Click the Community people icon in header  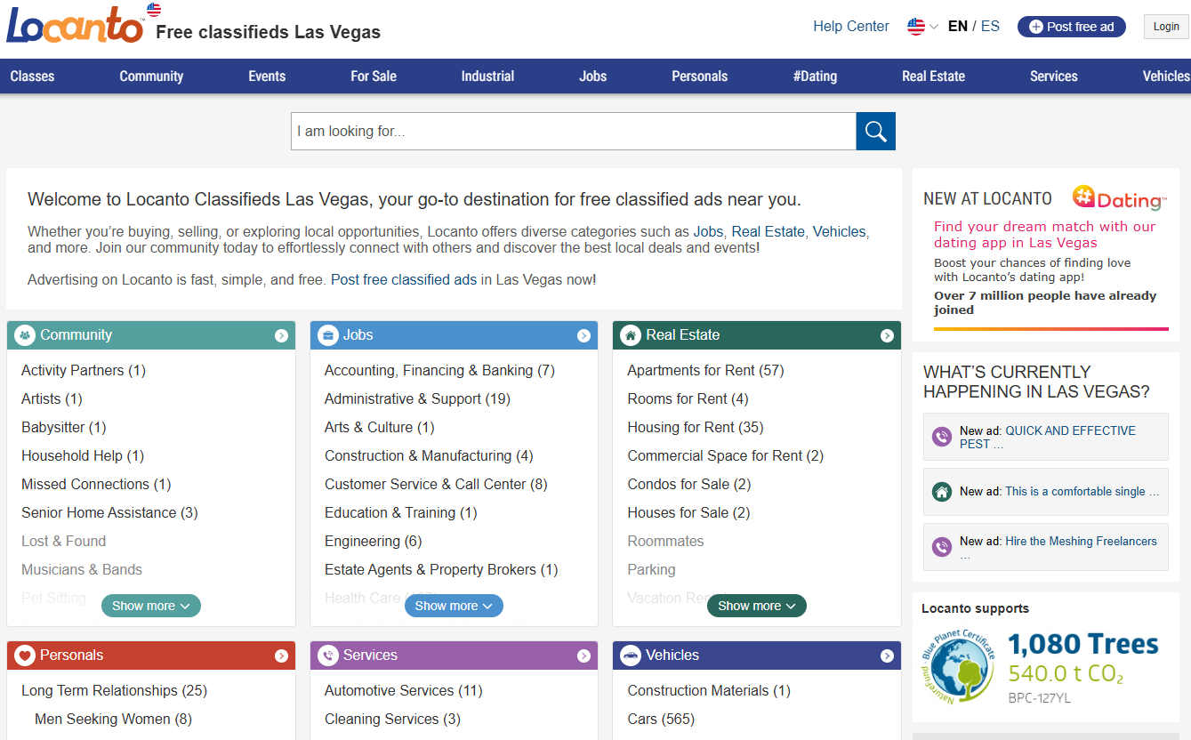pos(25,335)
